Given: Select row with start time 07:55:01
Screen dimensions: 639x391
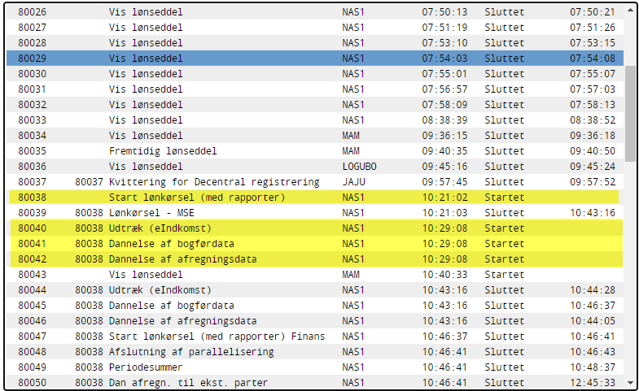Looking at the screenshot, I should [314, 74].
